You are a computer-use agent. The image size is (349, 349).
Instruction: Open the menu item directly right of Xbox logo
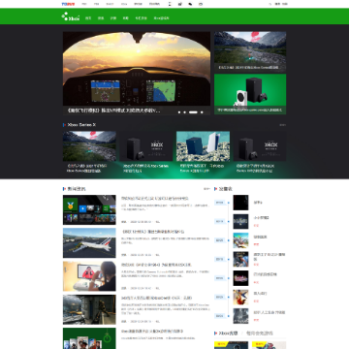point(88,18)
